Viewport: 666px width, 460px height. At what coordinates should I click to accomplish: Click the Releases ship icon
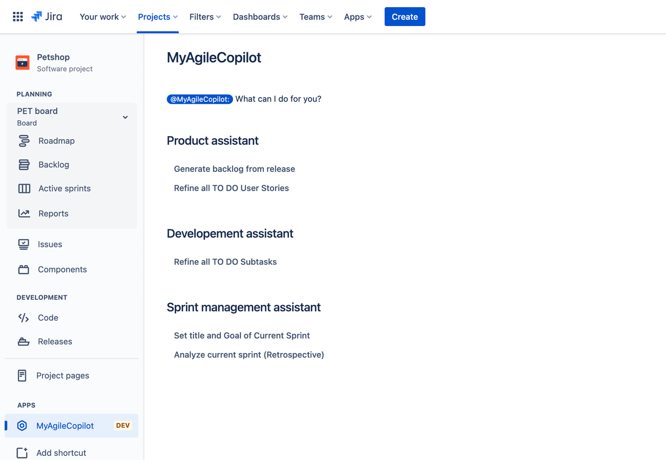click(24, 342)
